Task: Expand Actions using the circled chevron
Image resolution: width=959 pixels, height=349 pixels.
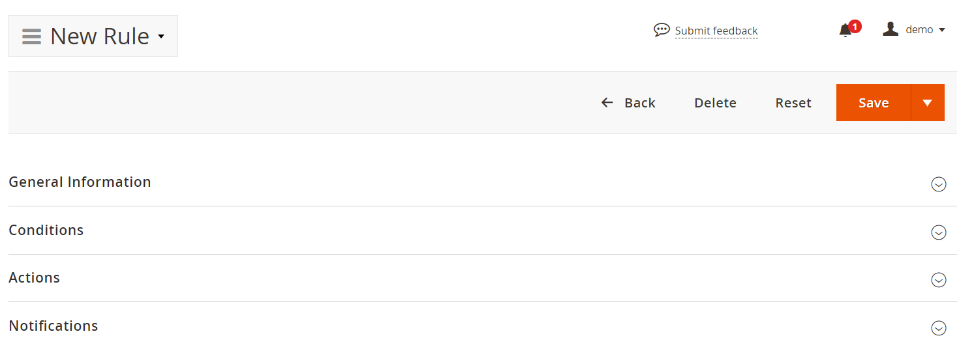Action: tap(938, 280)
